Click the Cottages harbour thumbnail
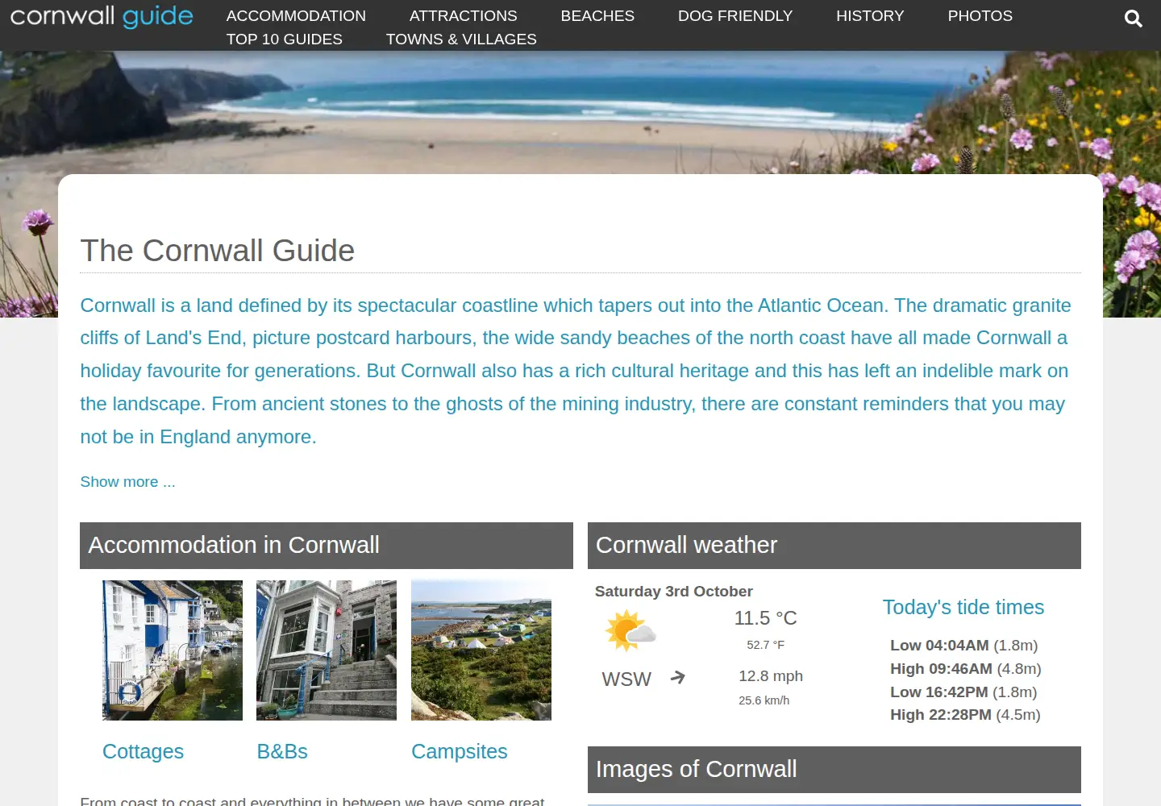Screen dimensions: 1161x806 click(173, 650)
